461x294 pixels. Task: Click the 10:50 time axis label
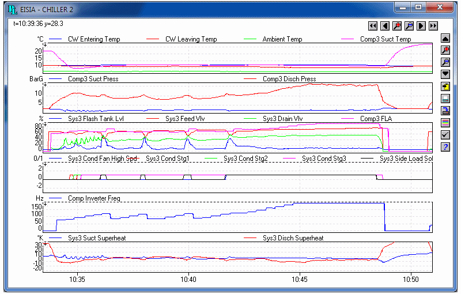click(x=410, y=279)
